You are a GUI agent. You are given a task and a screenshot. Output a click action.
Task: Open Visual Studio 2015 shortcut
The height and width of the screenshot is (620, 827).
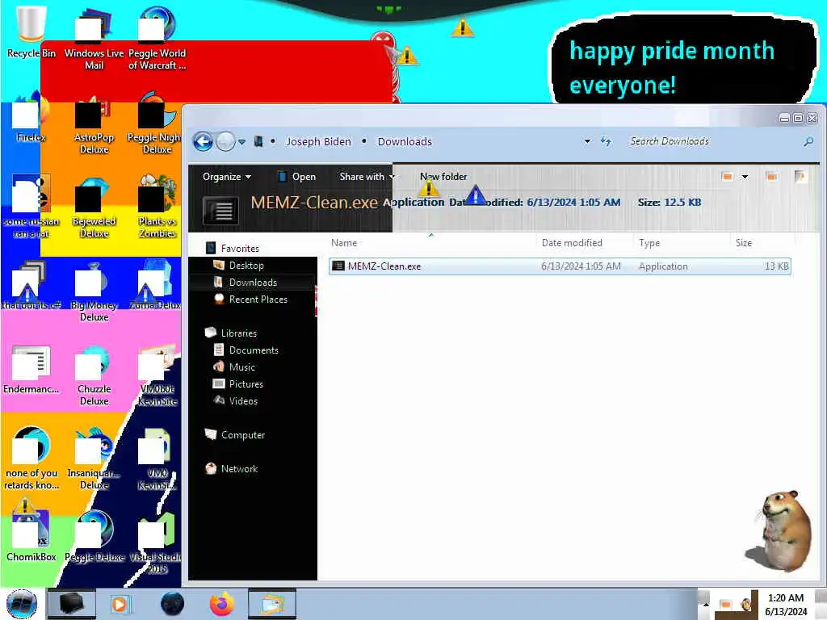click(157, 544)
